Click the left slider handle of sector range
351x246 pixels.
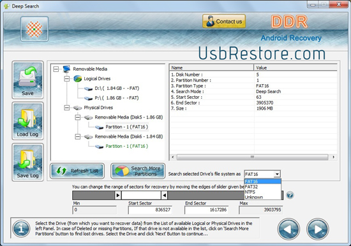coord(118,195)
